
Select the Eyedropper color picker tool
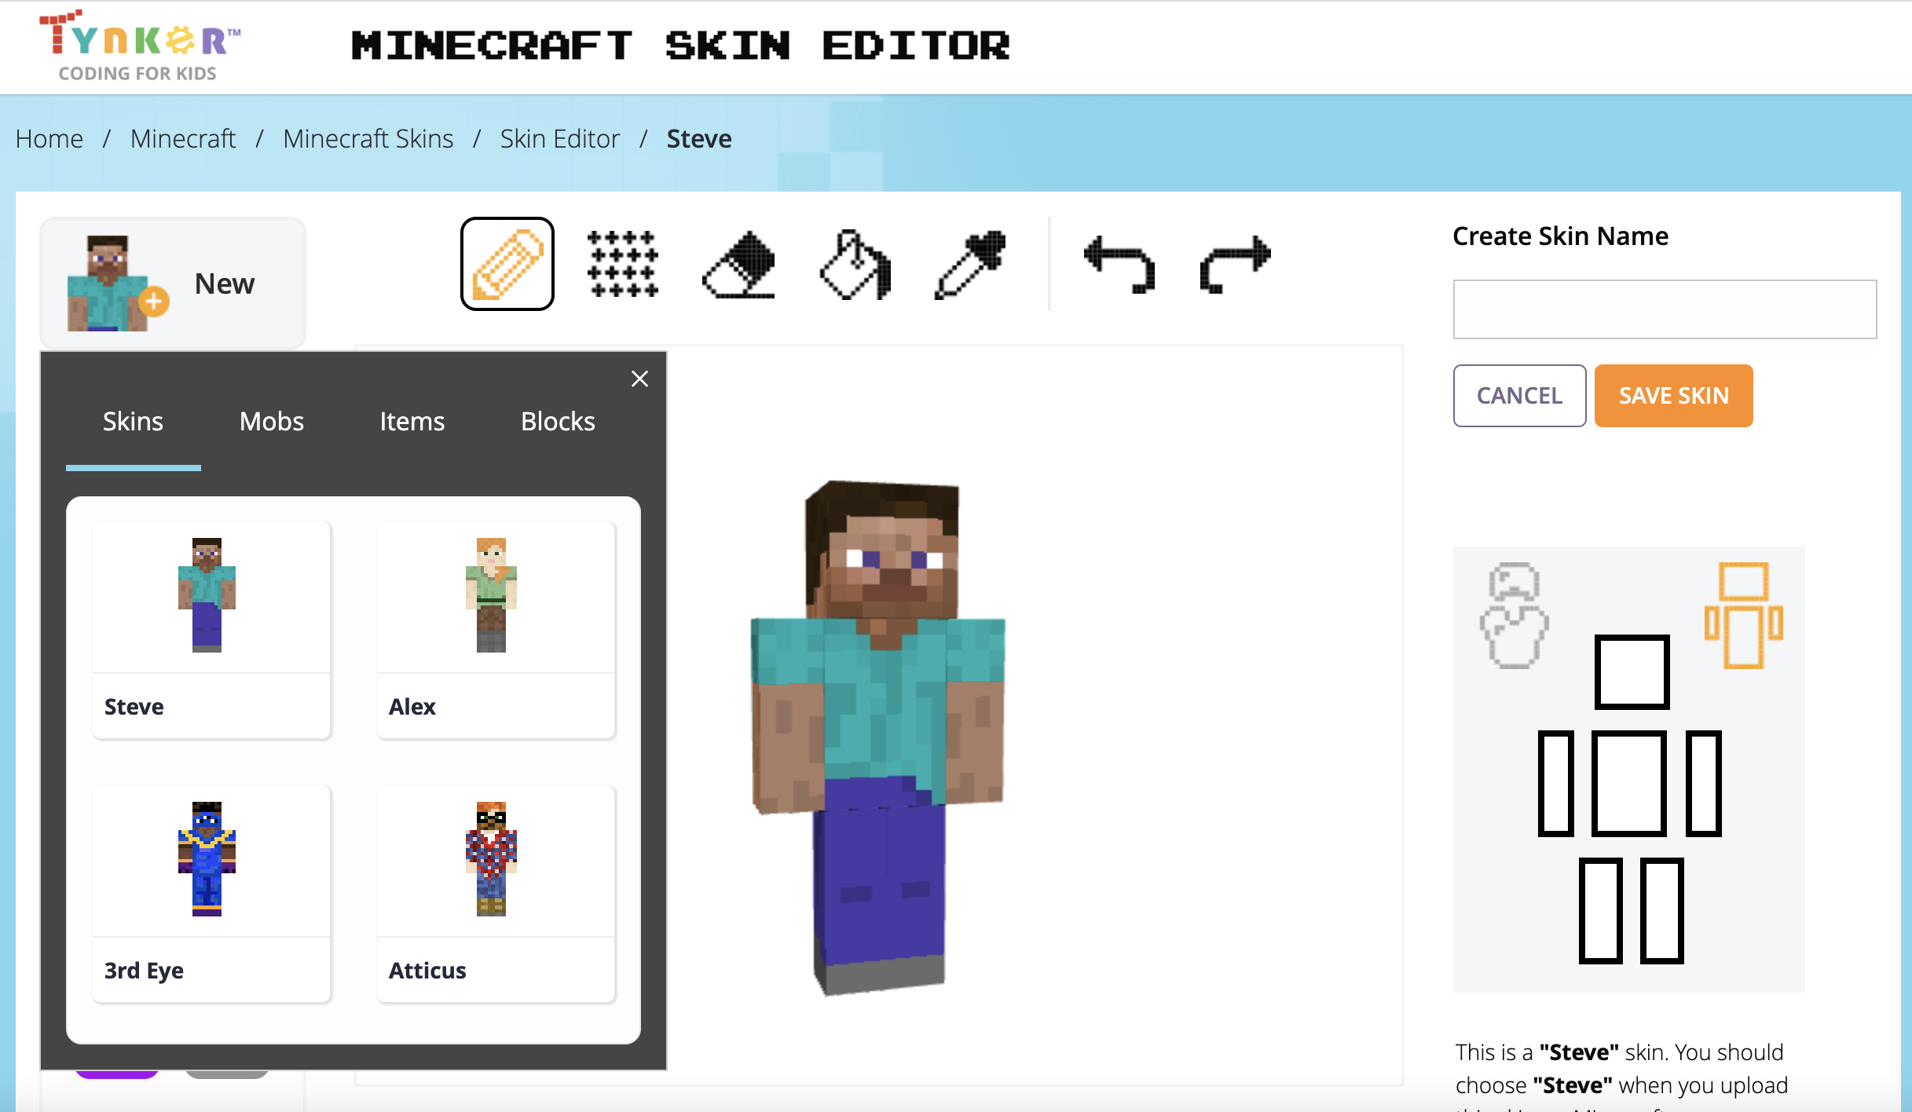click(x=971, y=264)
